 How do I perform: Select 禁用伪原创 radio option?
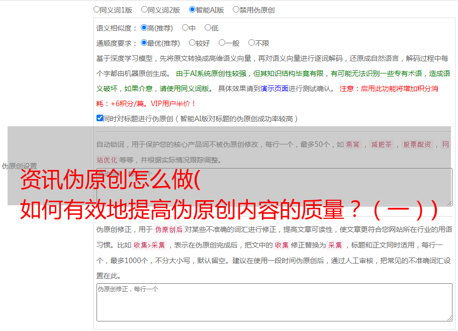236,10
